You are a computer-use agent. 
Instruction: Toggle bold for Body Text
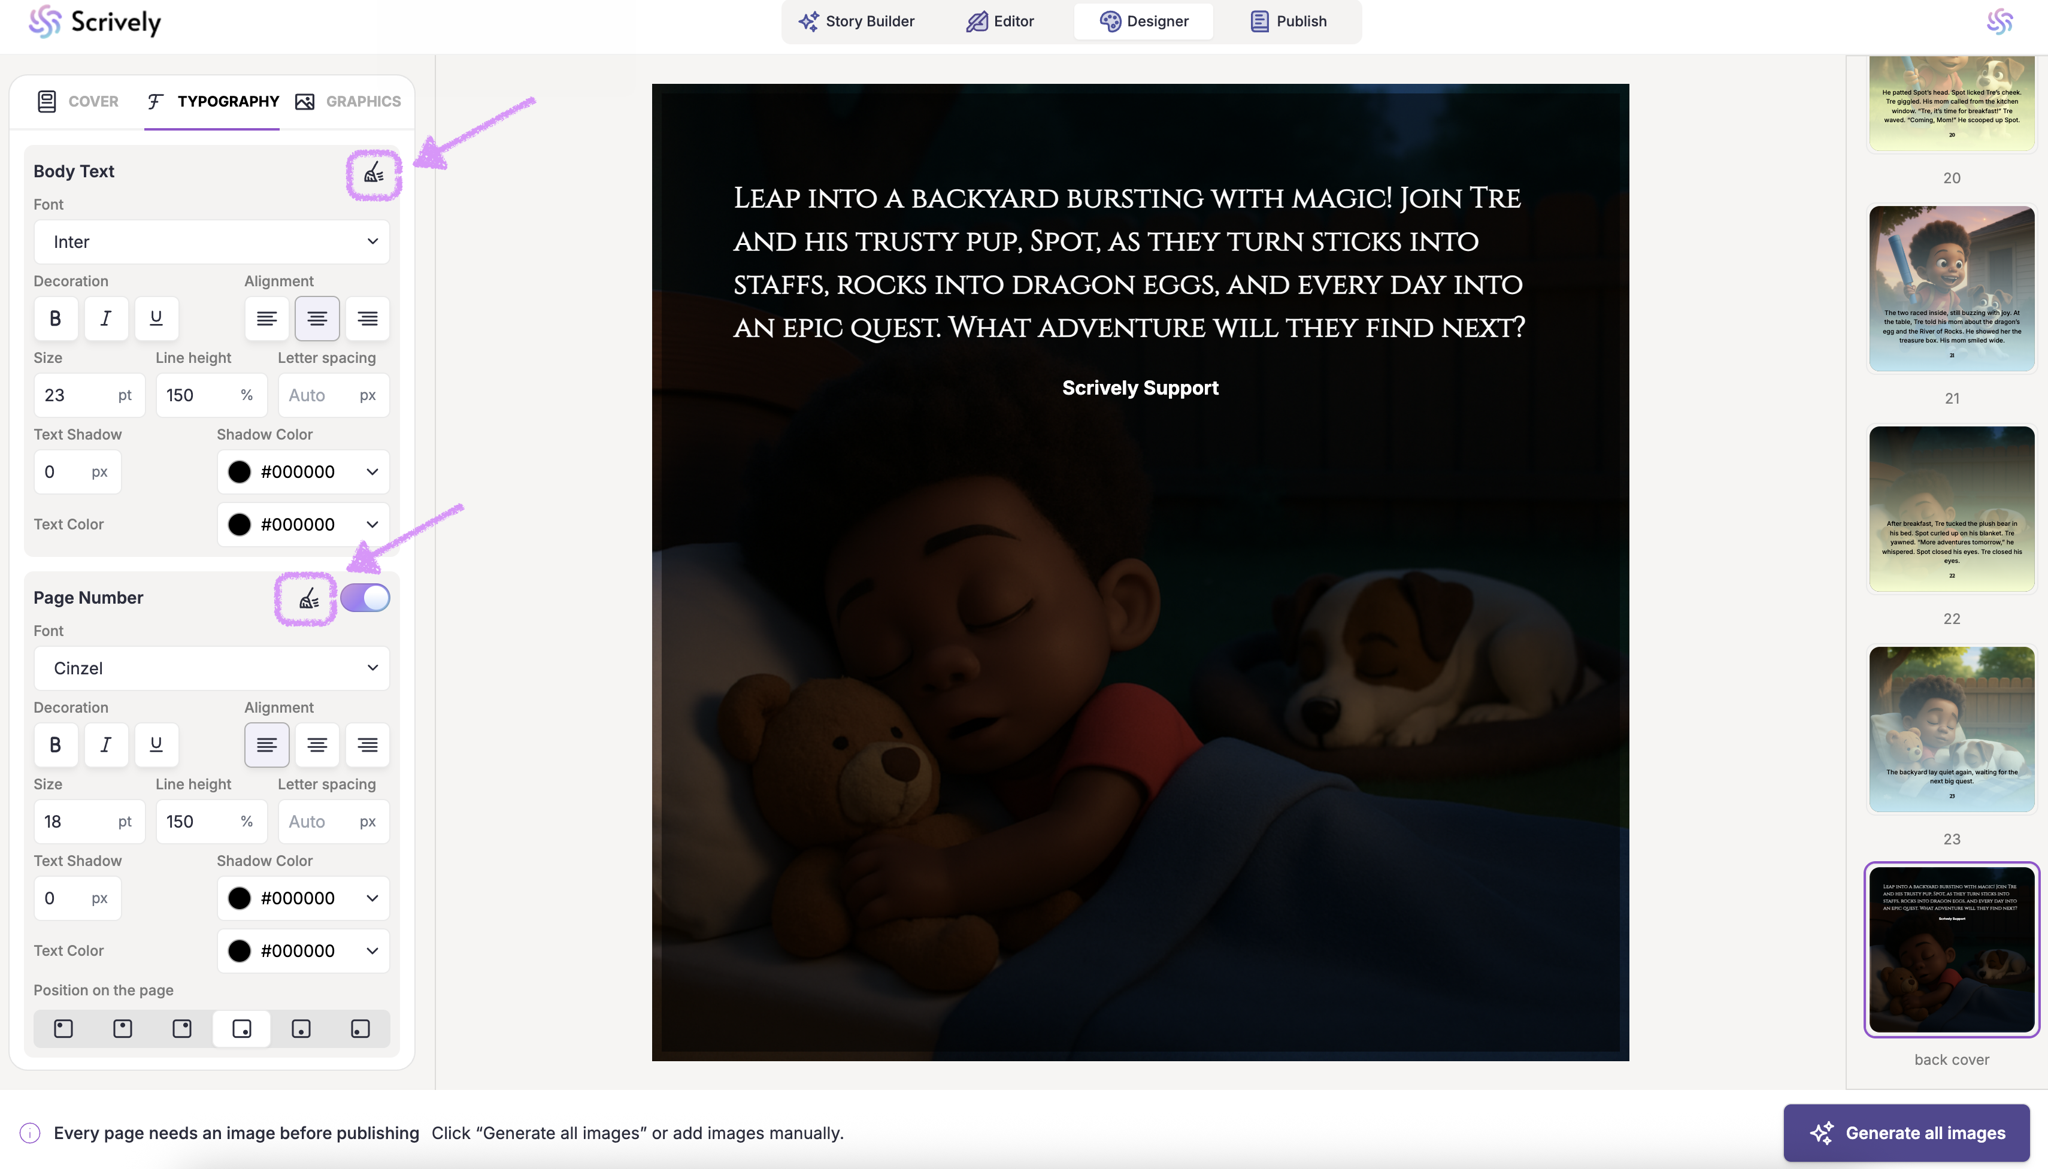(x=56, y=318)
